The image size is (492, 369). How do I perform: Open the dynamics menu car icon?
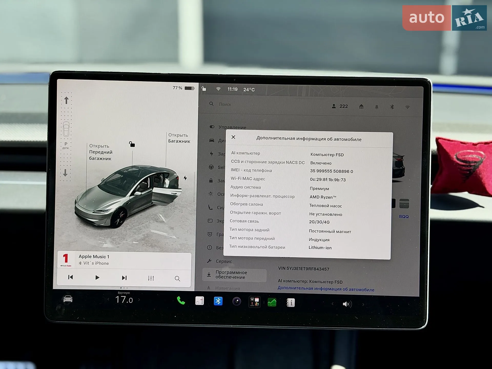tap(212, 140)
